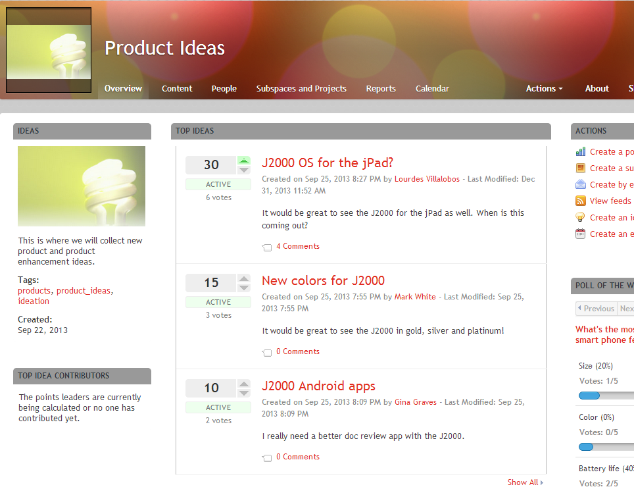634x489 pixels.
Task: Open the Actions dropdown menu
Action: [544, 88]
